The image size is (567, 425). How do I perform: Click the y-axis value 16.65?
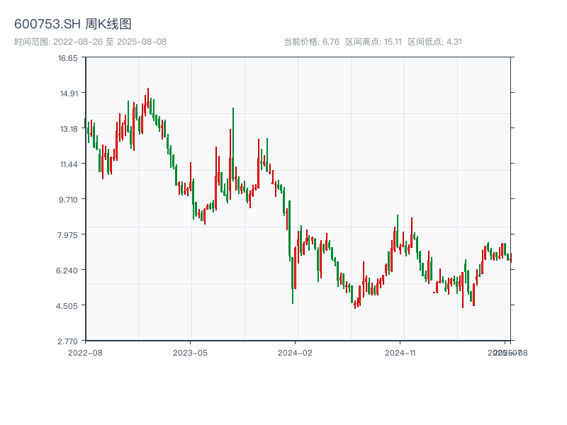point(68,58)
